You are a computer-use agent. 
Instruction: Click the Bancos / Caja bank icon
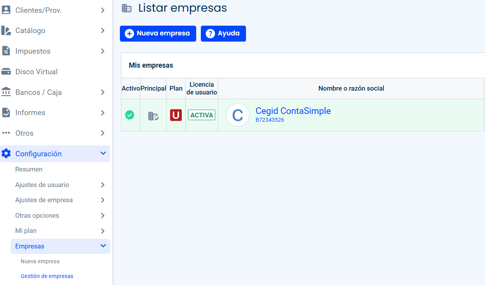point(6,92)
